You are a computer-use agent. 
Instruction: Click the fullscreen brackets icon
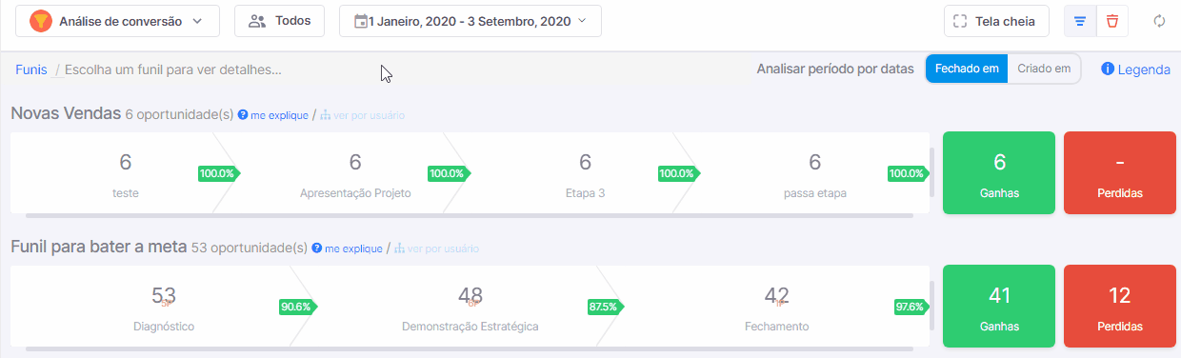tap(960, 21)
